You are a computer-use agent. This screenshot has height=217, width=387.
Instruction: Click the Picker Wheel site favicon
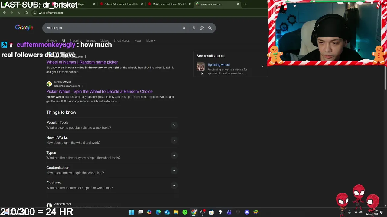49,84
